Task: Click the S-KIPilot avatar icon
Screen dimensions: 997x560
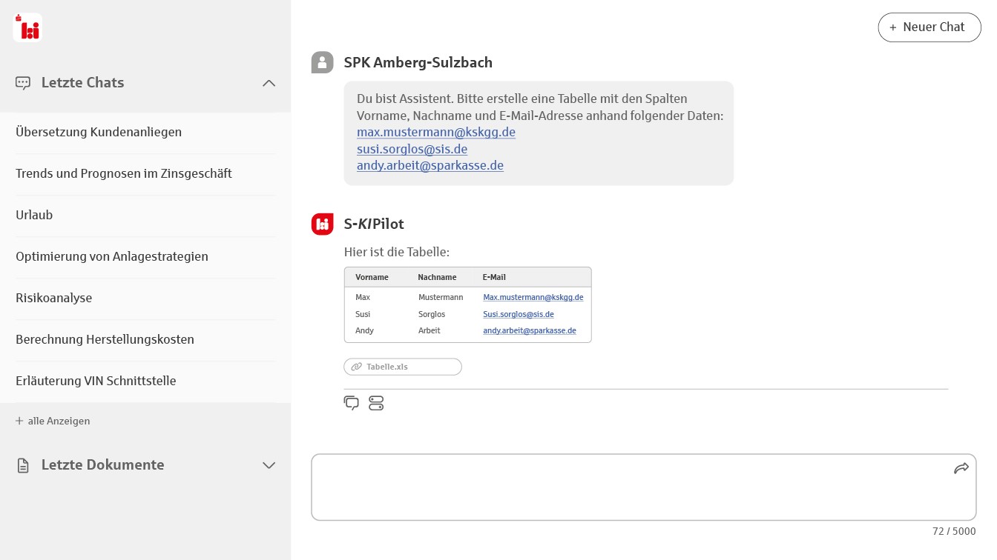Action: (x=323, y=224)
